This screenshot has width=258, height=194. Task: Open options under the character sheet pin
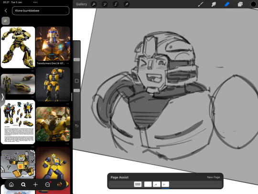(x=33, y=147)
